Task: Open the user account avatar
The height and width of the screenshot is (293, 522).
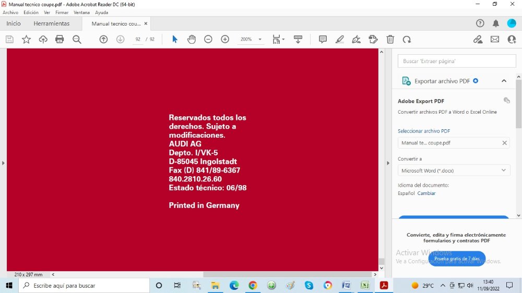Action: 512,23
